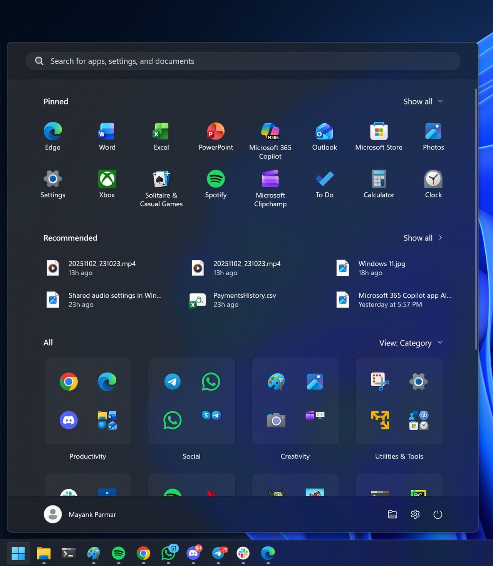Open Microsoft Clipchamp
493x566 pixels.
click(x=270, y=183)
